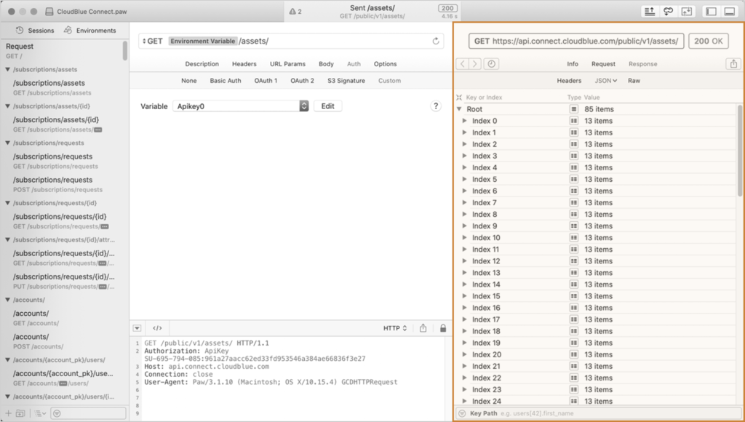Click the Environments icon

coord(68,31)
